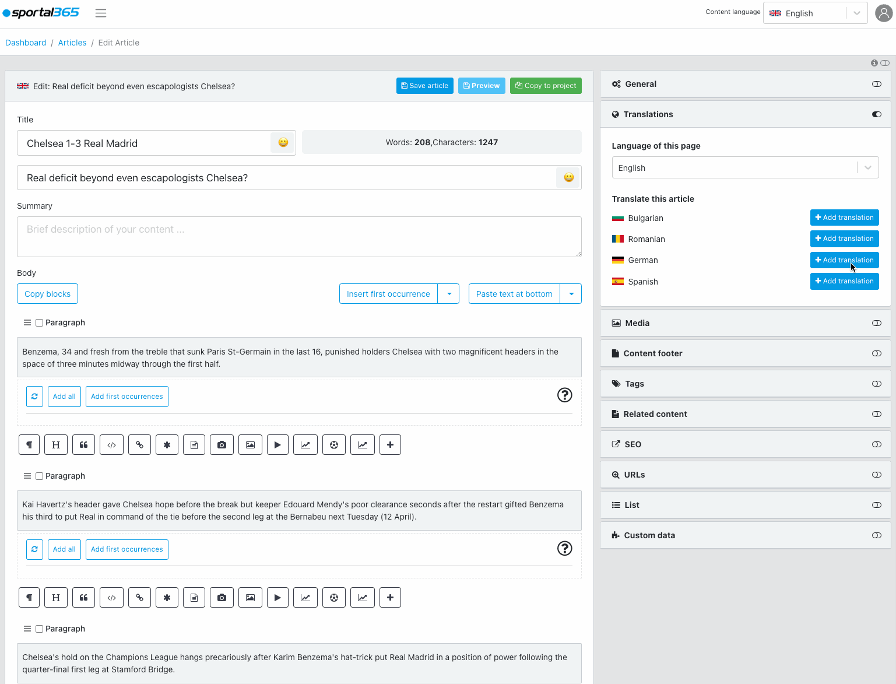Open the Language of this page dropdown
Screen dimensions: 896x684
pos(745,168)
